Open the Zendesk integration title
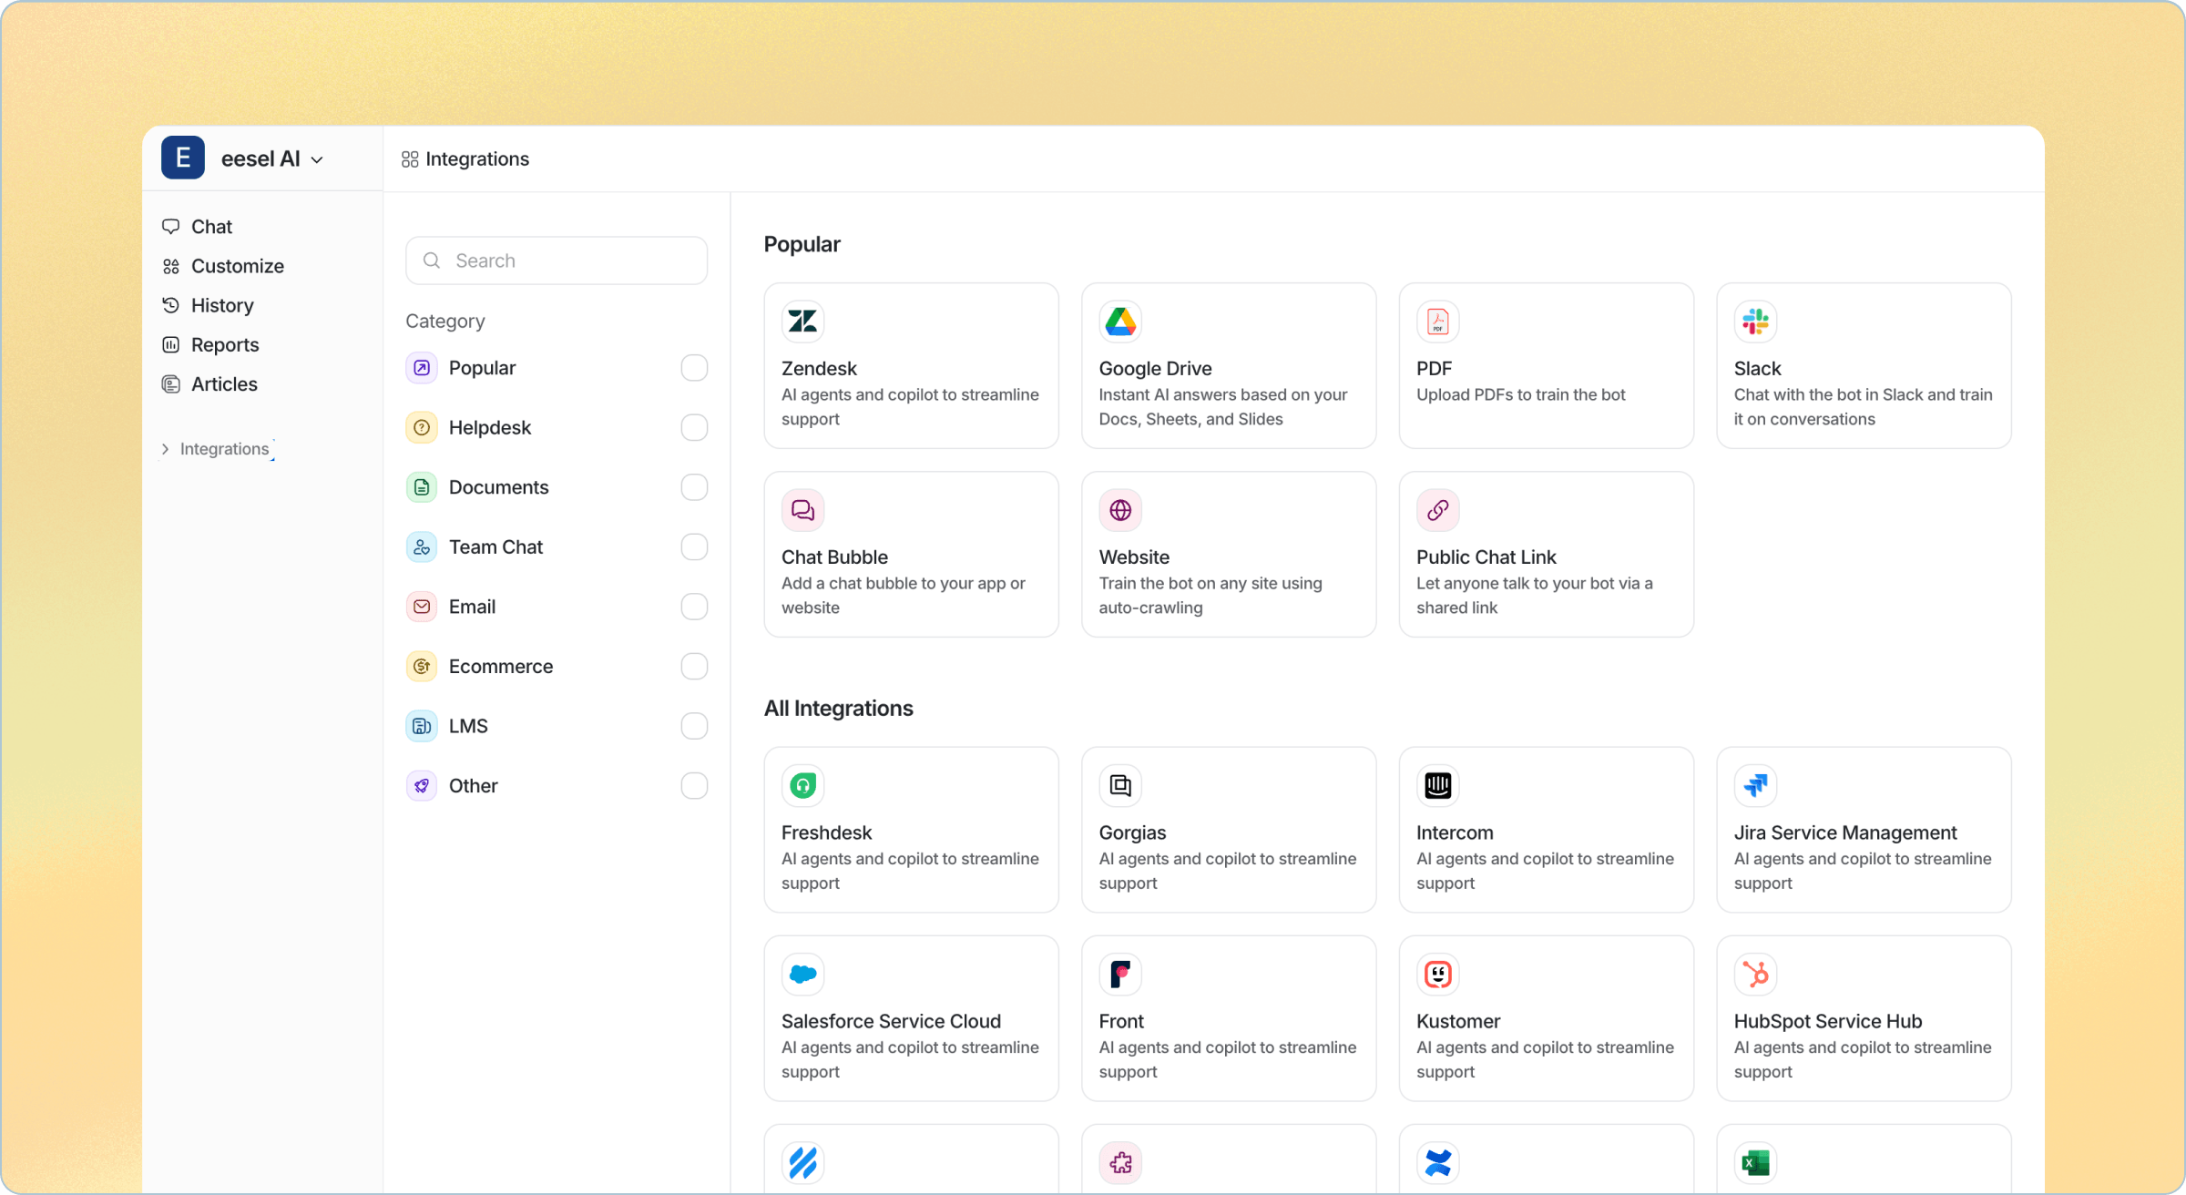Screen dimensions: 2186x1195 pyautogui.click(x=819, y=368)
